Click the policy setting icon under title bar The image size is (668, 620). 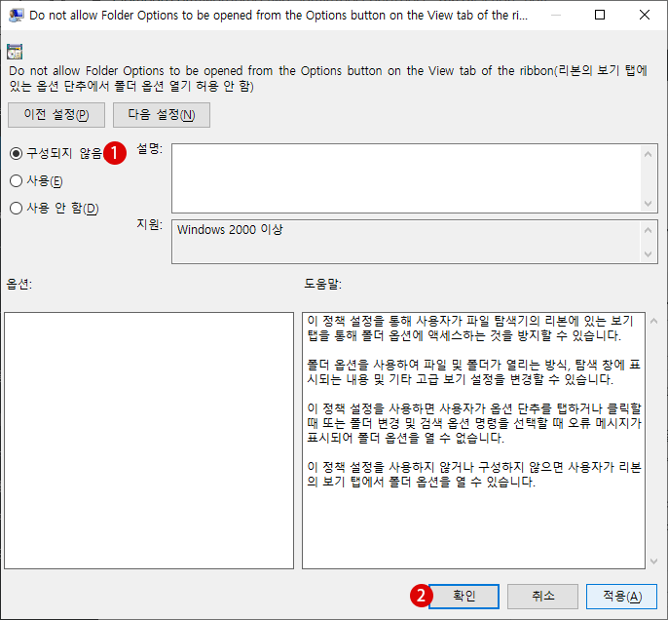coord(15,52)
